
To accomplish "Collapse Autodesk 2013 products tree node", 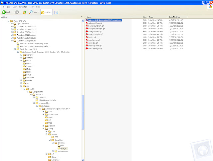I will [x=12, y=41].
